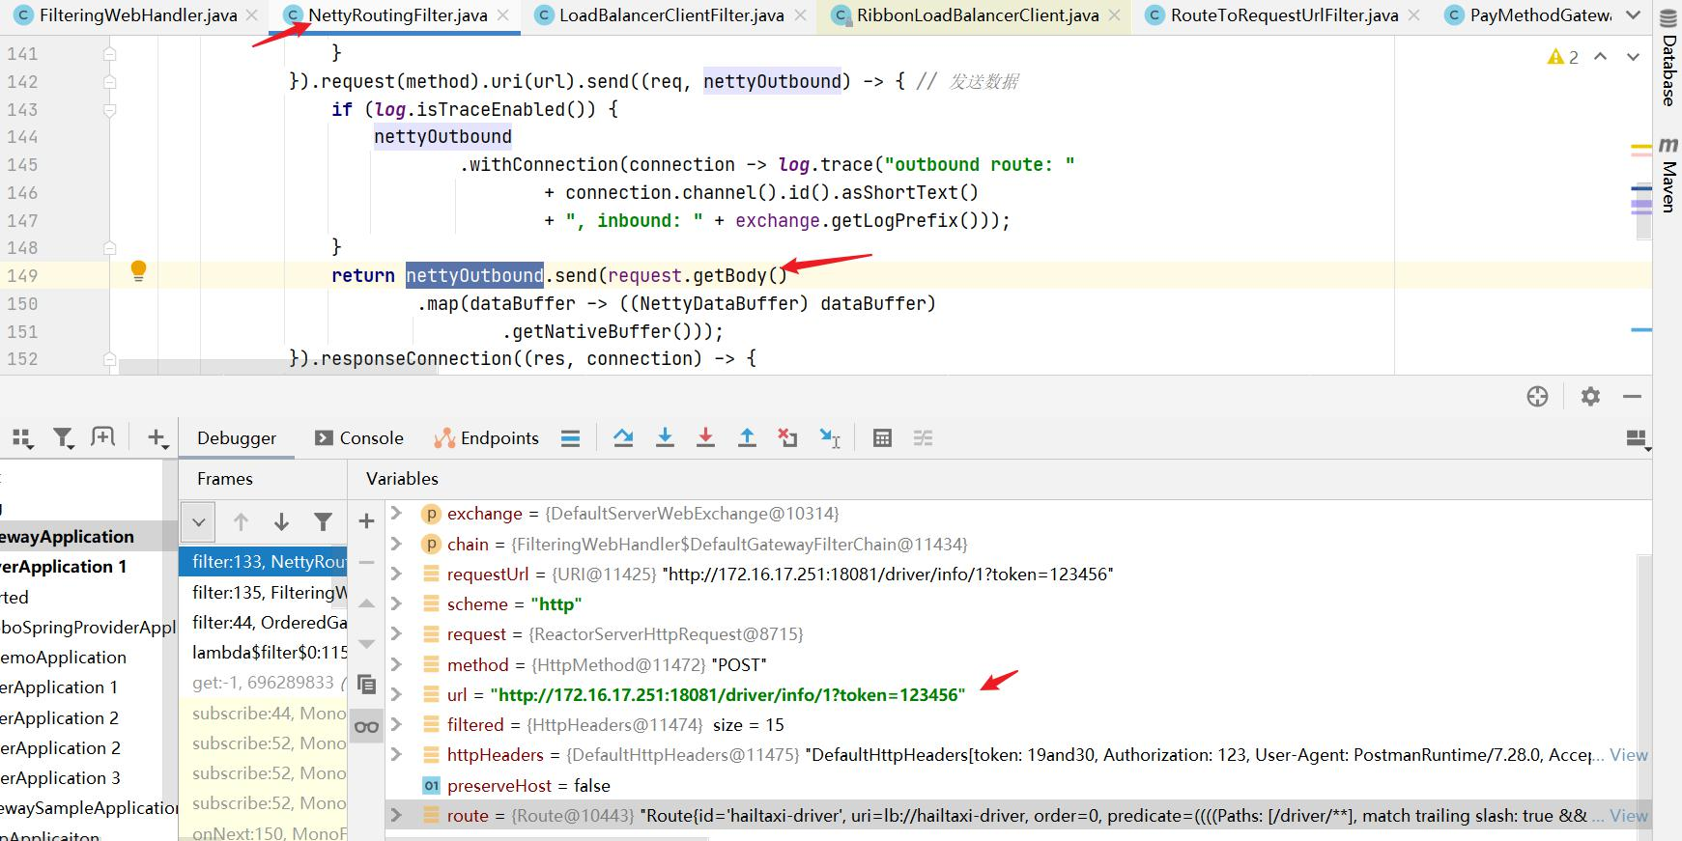Image resolution: width=1682 pixels, height=841 pixels.
Task: Select frame filter:135, FilteringW
Action: [x=263, y=592]
